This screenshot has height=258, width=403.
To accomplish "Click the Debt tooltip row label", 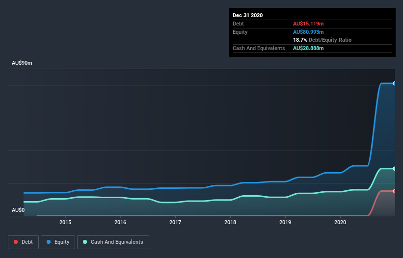I will coord(238,24).
